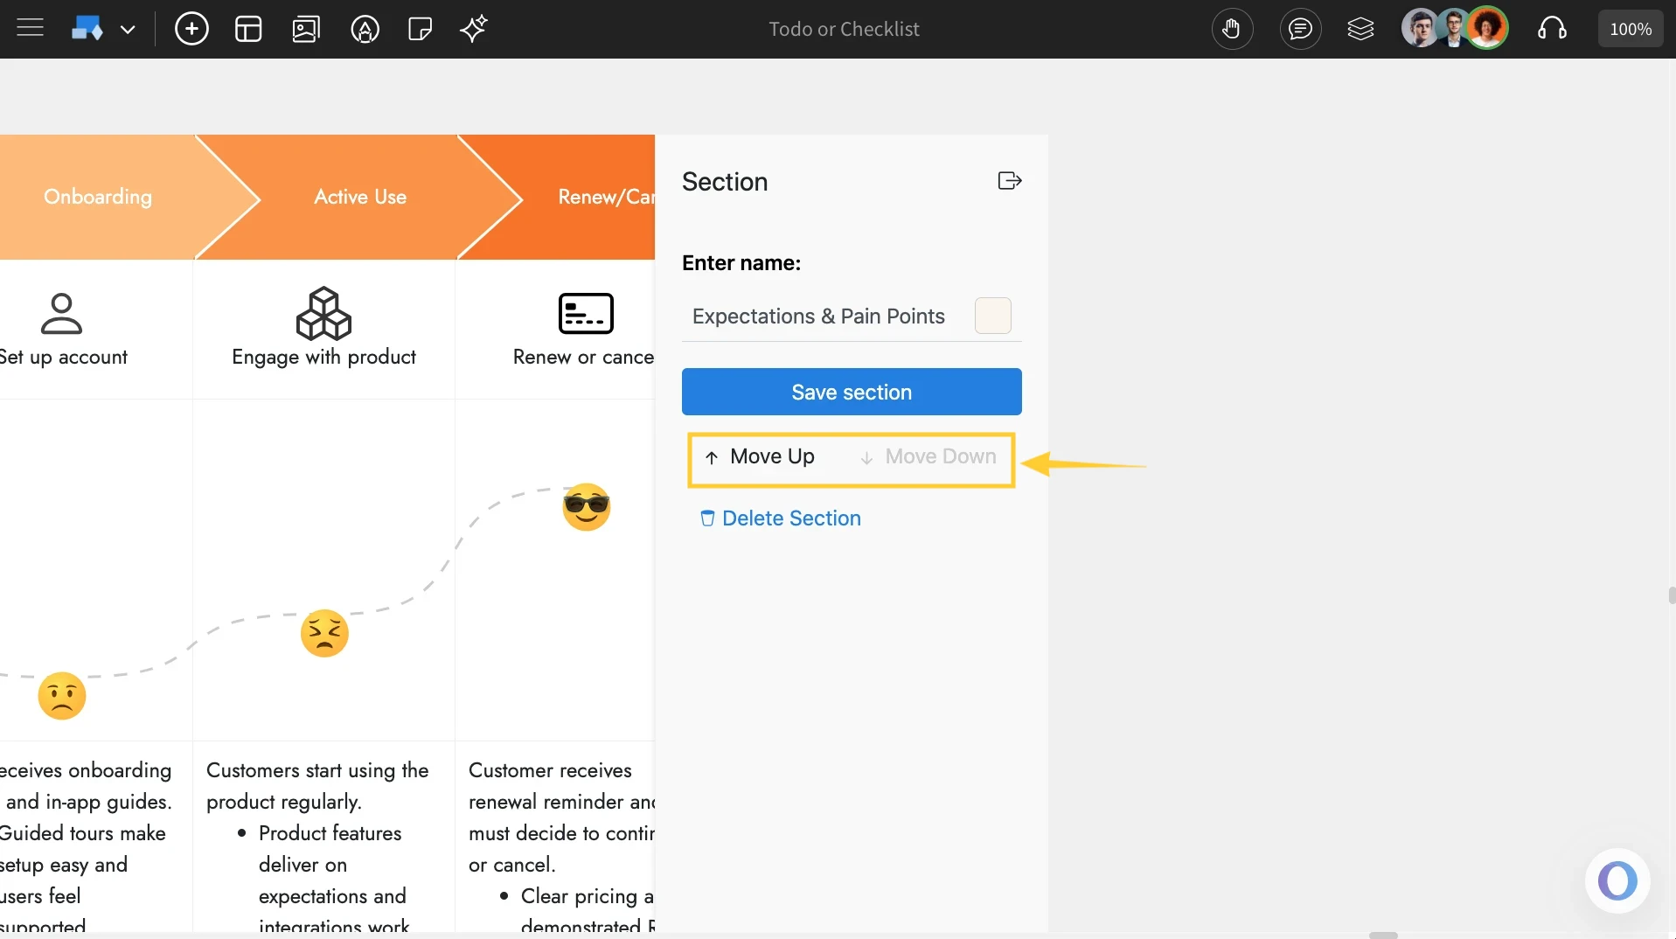Enable Move Up for the section

pyautogui.click(x=760, y=456)
